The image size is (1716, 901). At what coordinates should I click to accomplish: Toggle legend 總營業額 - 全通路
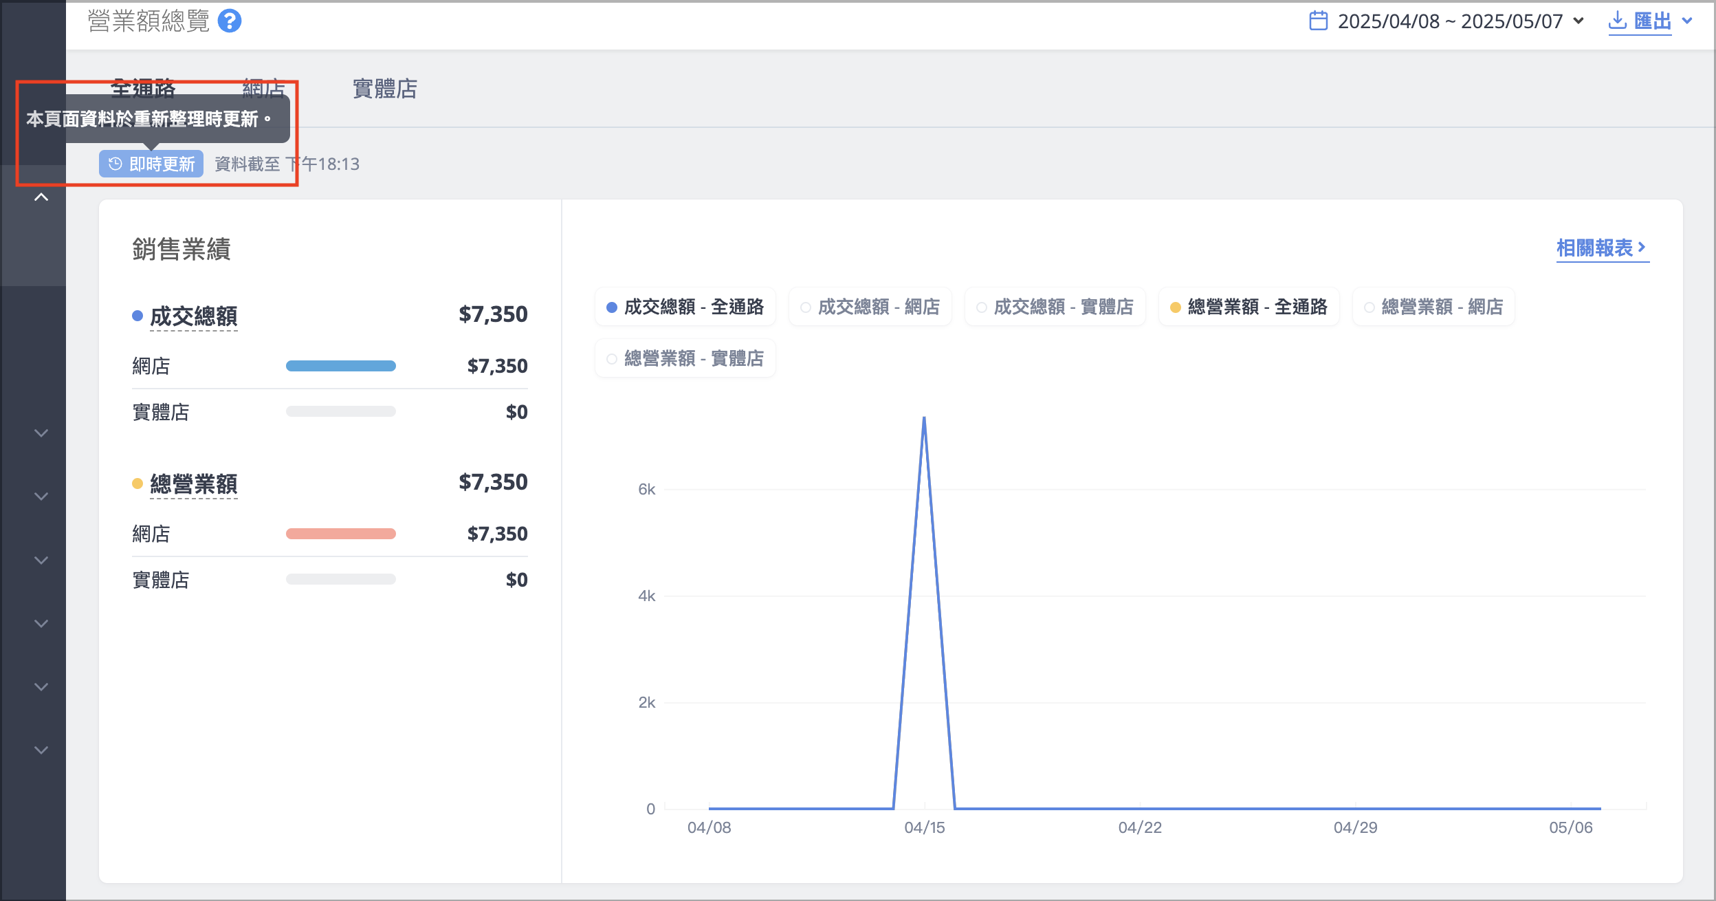(1249, 307)
